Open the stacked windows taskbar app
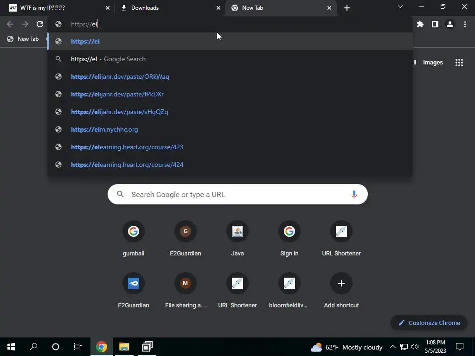Image resolution: width=475 pixels, height=356 pixels. point(147,347)
